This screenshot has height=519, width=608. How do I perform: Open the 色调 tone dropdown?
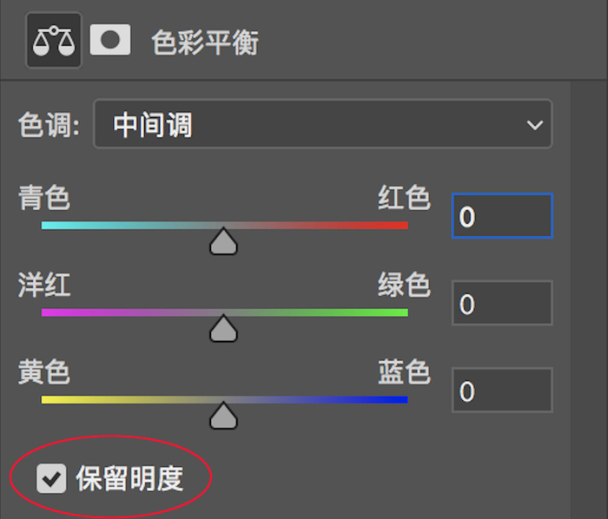click(x=322, y=124)
